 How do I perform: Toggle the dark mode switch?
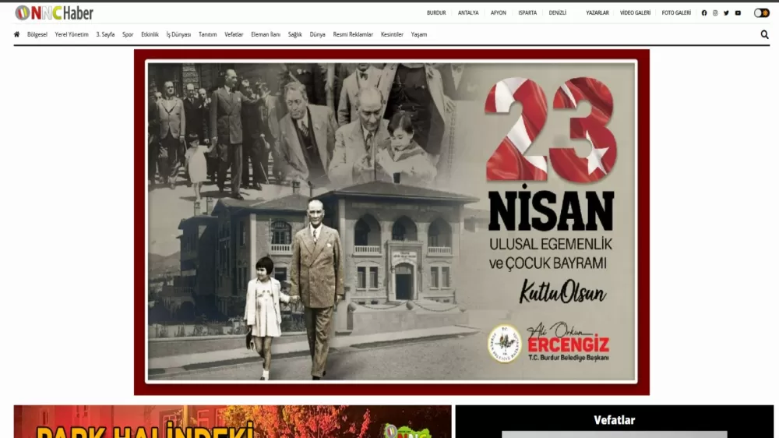click(x=761, y=13)
